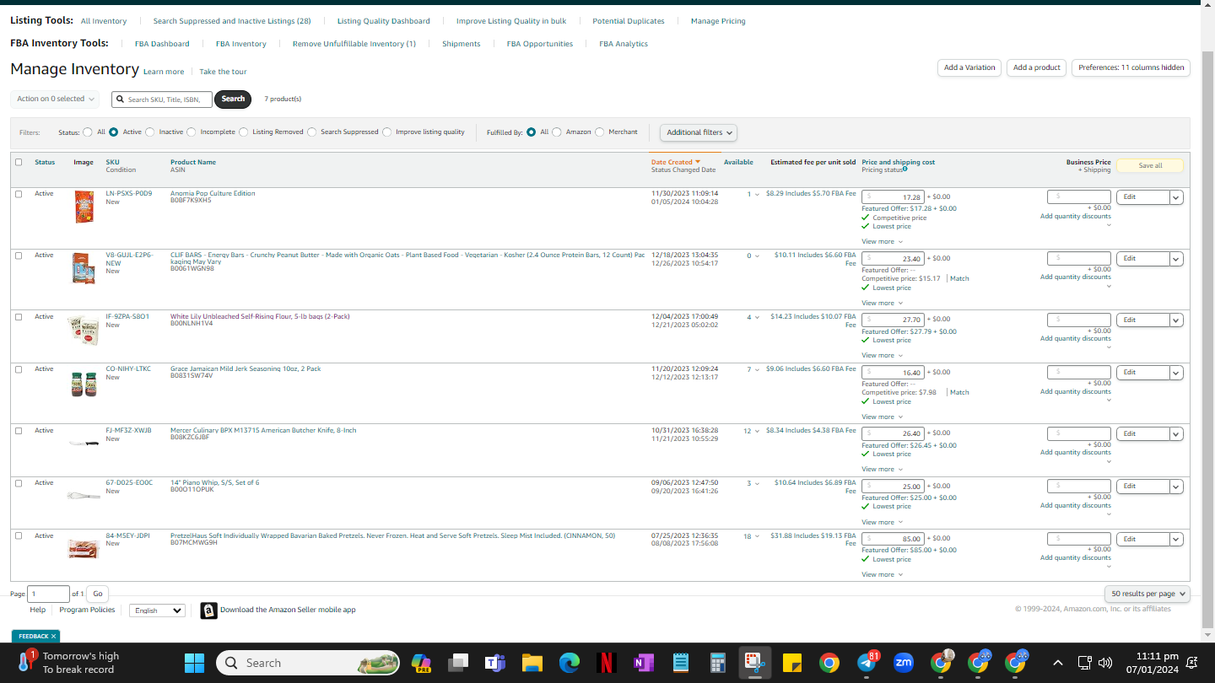
Task: Open OneNote from the taskbar
Action: click(x=643, y=664)
